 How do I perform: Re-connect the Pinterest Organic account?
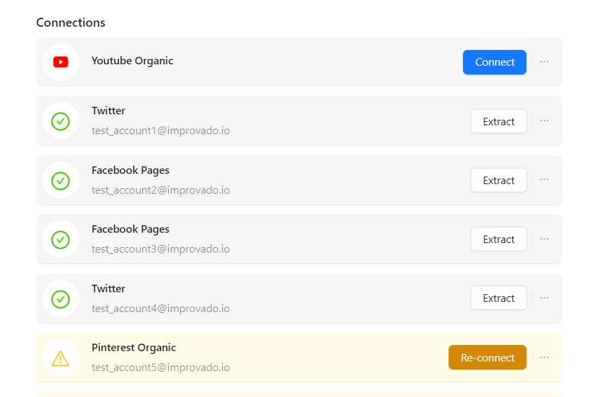click(488, 357)
